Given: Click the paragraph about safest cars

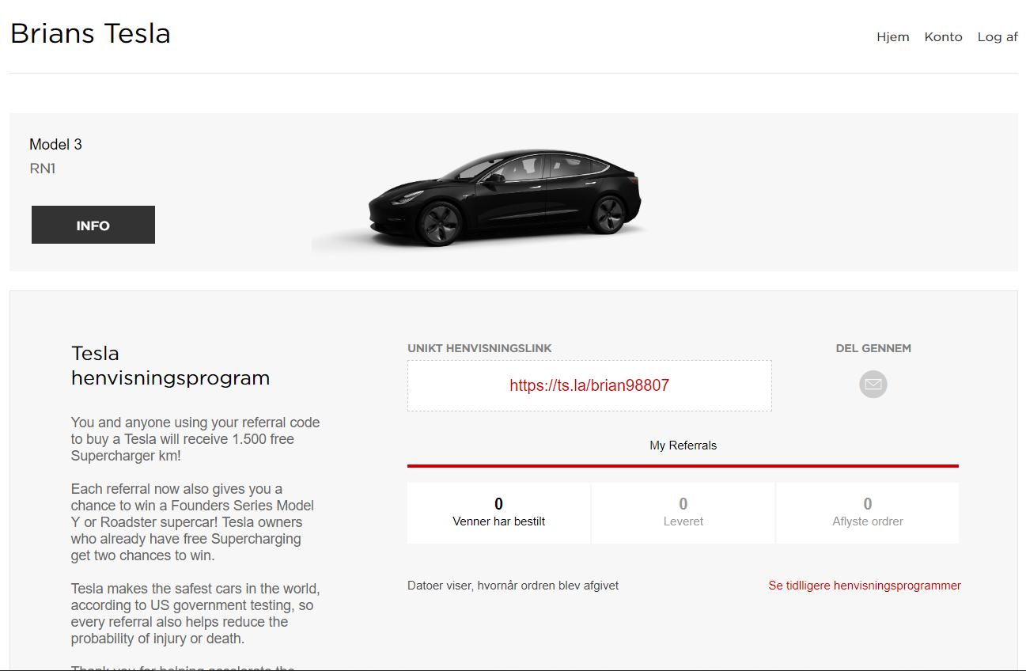Looking at the screenshot, I should point(195,613).
